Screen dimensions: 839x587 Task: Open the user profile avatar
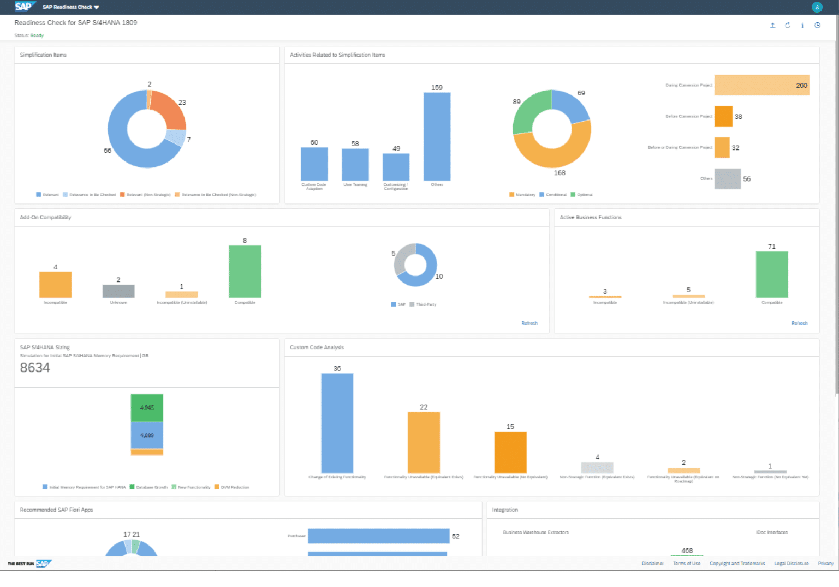click(817, 7)
